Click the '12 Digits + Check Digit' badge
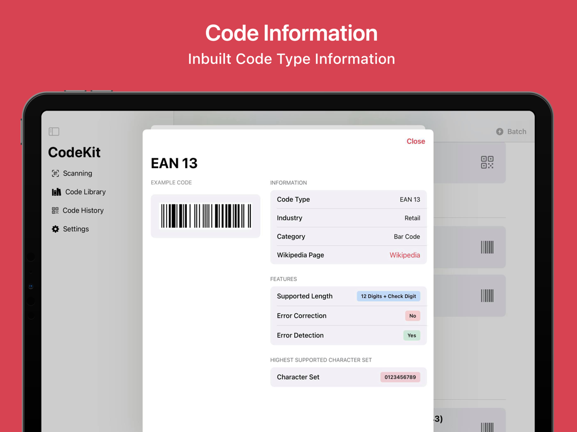The width and height of the screenshot is (577, 432). pyautogui.click(x=388, y=296)
